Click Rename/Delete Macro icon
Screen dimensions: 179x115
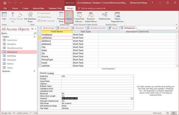(91, 17)
